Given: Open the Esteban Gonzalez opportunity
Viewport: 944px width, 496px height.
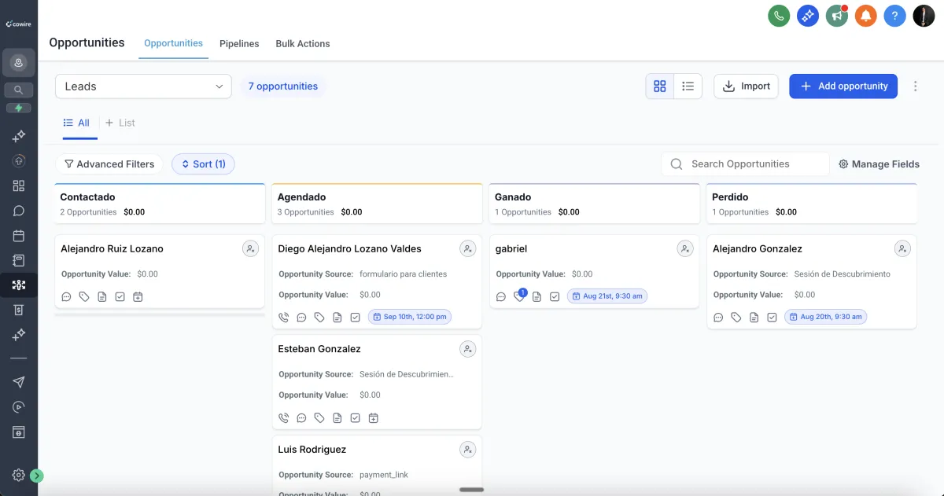Looking at the screenshot, I should [319, 349].
